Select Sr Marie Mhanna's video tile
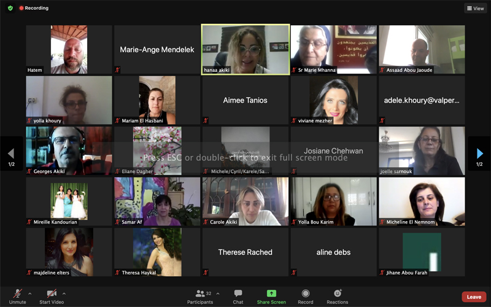491x307 pixels. (333, 49)
